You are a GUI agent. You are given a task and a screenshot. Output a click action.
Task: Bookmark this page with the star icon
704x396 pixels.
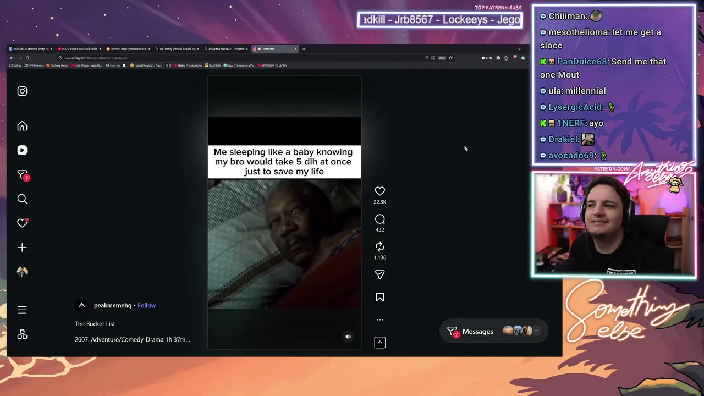(450, 58)
